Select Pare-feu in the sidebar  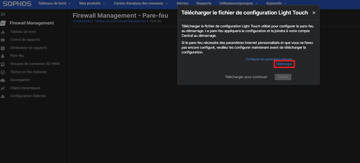17,56
